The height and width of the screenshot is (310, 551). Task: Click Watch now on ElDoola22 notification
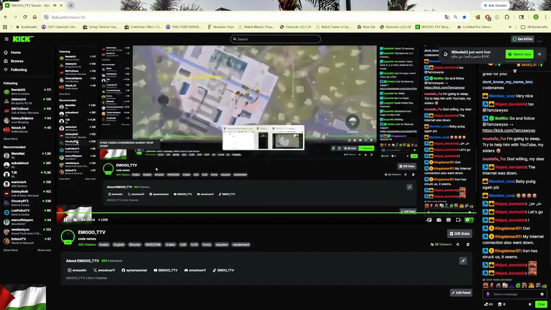pyautogui.click(x=519, y=54)
